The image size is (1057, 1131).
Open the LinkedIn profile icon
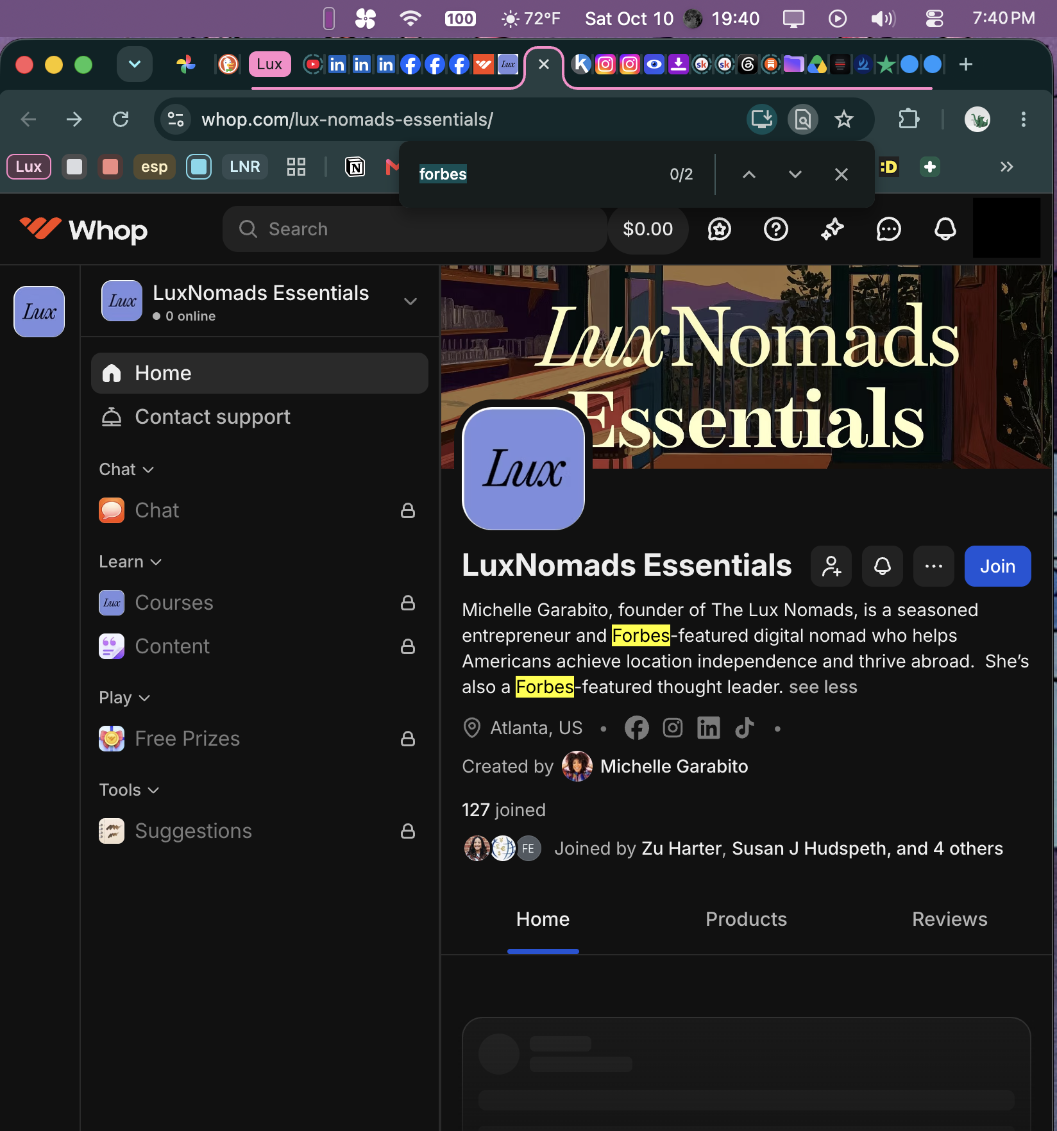708,728
